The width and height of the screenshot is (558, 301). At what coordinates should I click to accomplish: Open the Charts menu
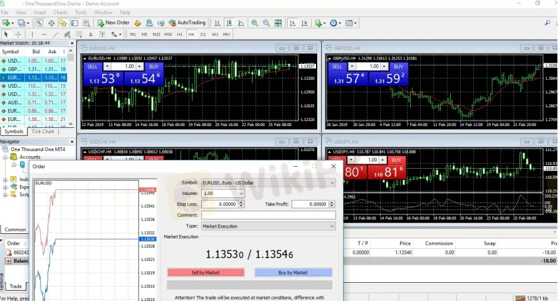[60, 13]
